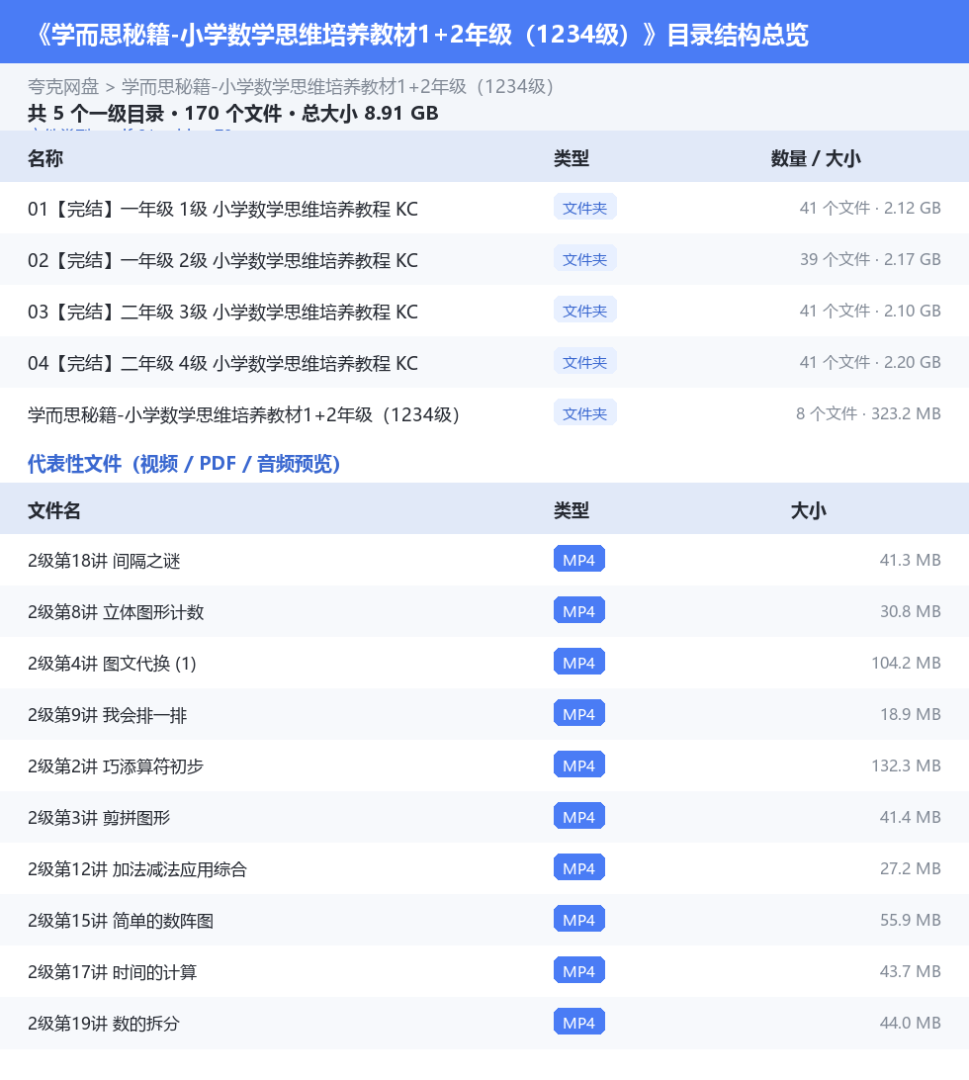The width and height of the screenshot is (969, 1080).
Task: Click the breadcrumb folder name after 夸克网盘
Action: (337, 87)
